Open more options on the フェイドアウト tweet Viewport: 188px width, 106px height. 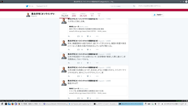click(97, 76)
